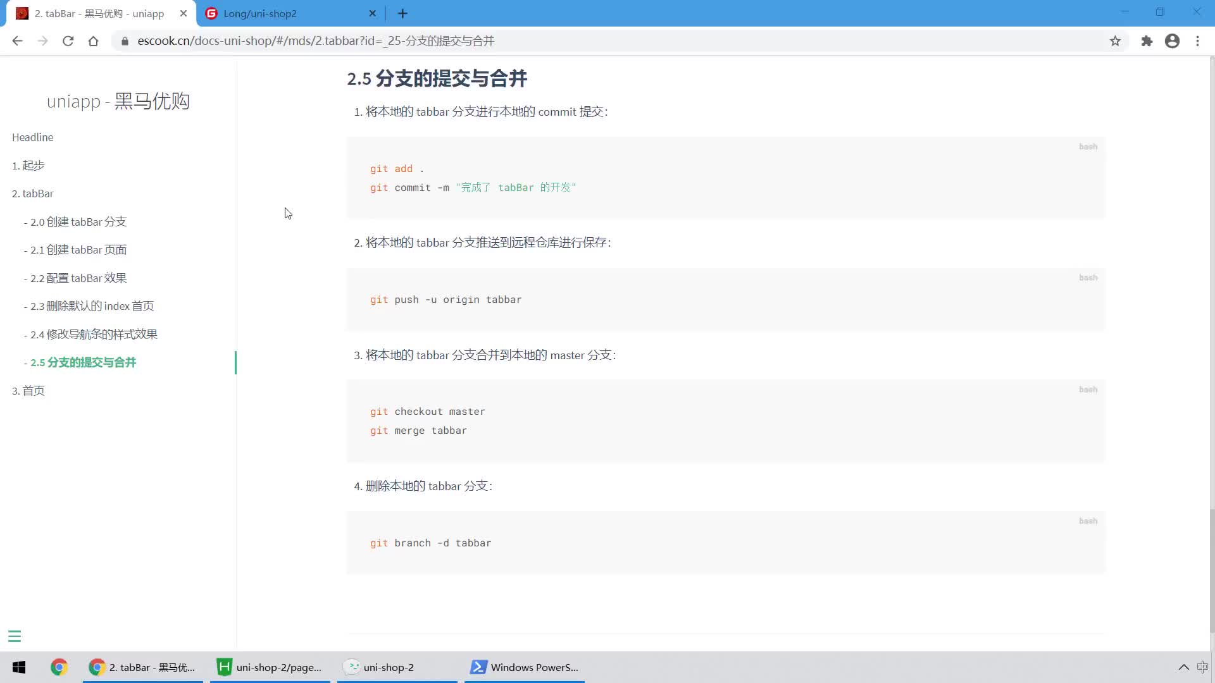Switch to the HBuilderX uni-shop-2/page window

pyautogui.click(x=270, y=667)
